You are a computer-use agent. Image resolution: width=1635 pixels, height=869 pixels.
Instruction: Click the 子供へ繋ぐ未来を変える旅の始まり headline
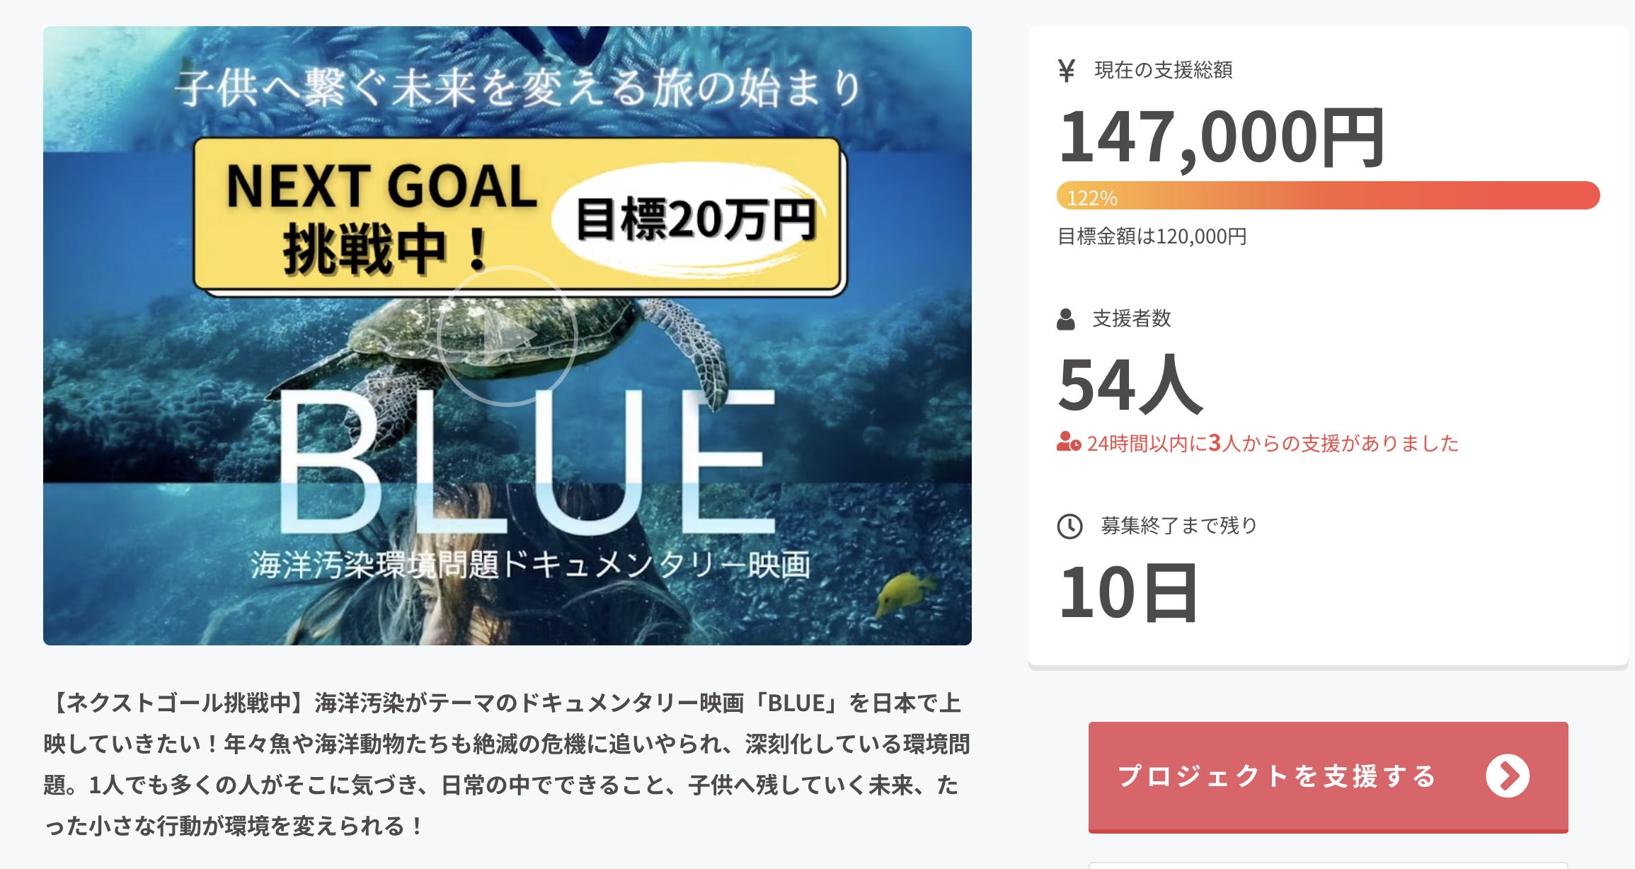coord(518,89)
